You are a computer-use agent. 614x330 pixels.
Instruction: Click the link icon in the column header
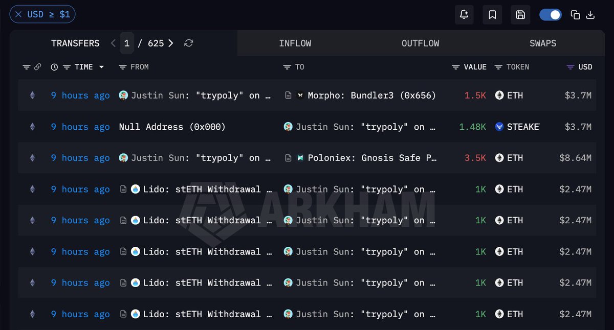tap(37, 67)
